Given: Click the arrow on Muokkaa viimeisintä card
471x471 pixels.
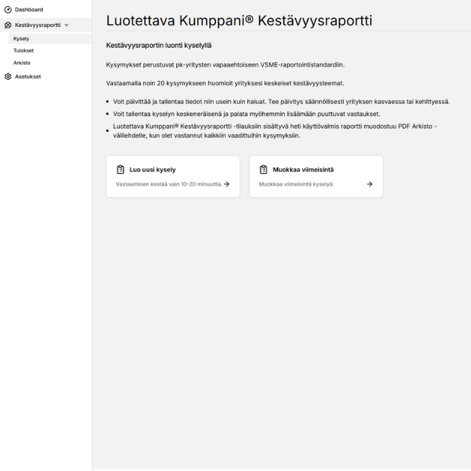Looking at the screenshot, I should click(x=369, y=184).
